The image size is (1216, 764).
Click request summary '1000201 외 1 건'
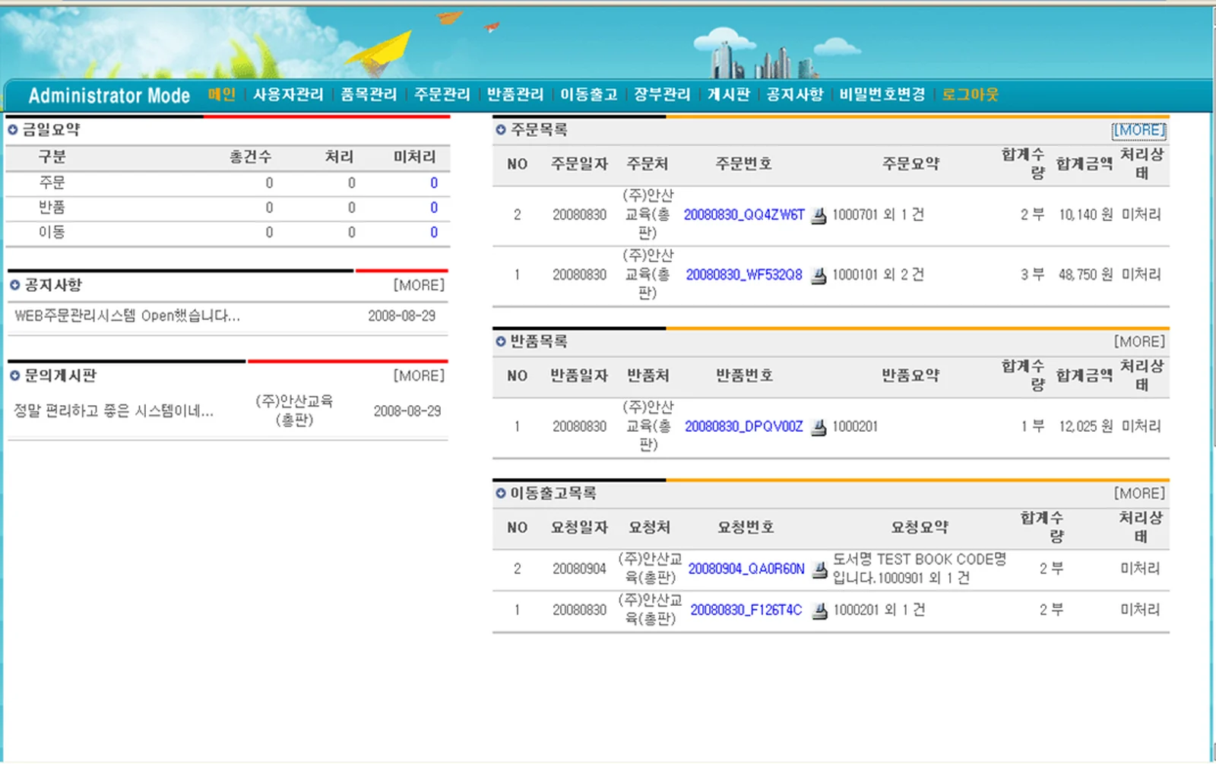point(879,610)
